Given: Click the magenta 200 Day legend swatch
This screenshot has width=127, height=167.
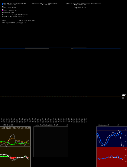Looking at the screenshot, I should tap(3, 10).
